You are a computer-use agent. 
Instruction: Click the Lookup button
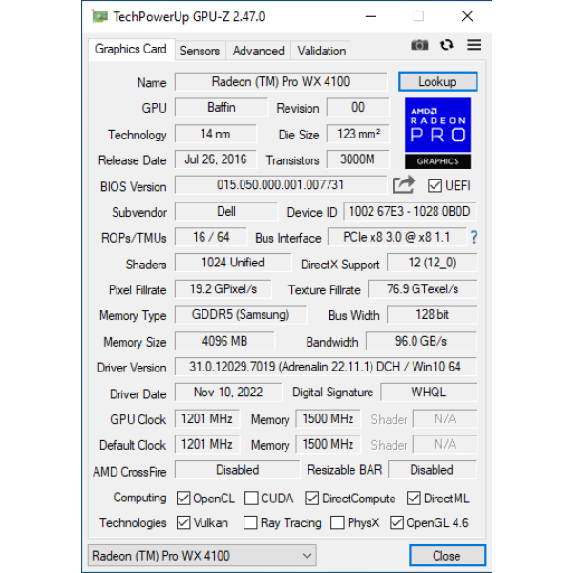tap(437, 81)
